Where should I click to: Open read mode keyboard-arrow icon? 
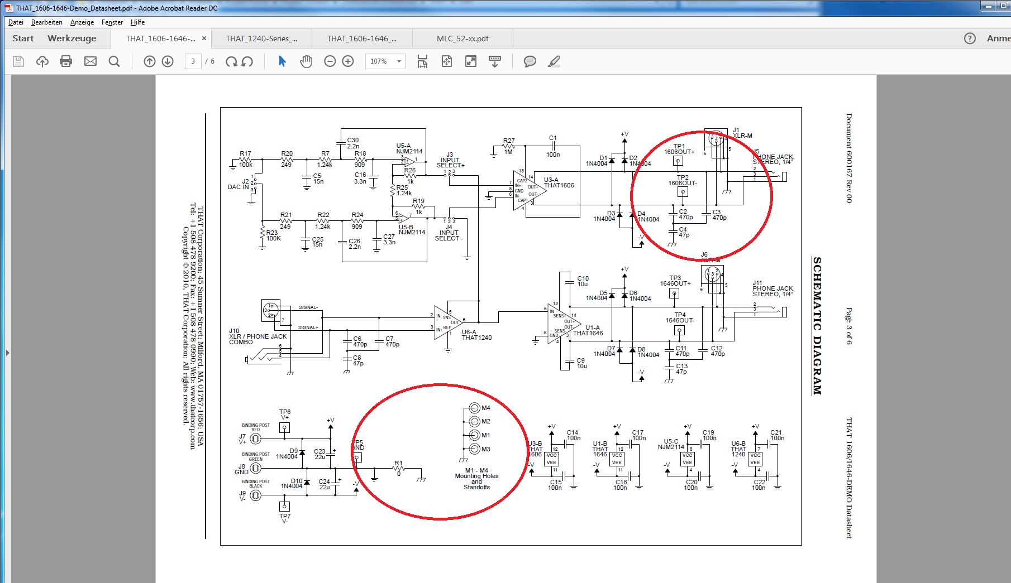[495, 61]
